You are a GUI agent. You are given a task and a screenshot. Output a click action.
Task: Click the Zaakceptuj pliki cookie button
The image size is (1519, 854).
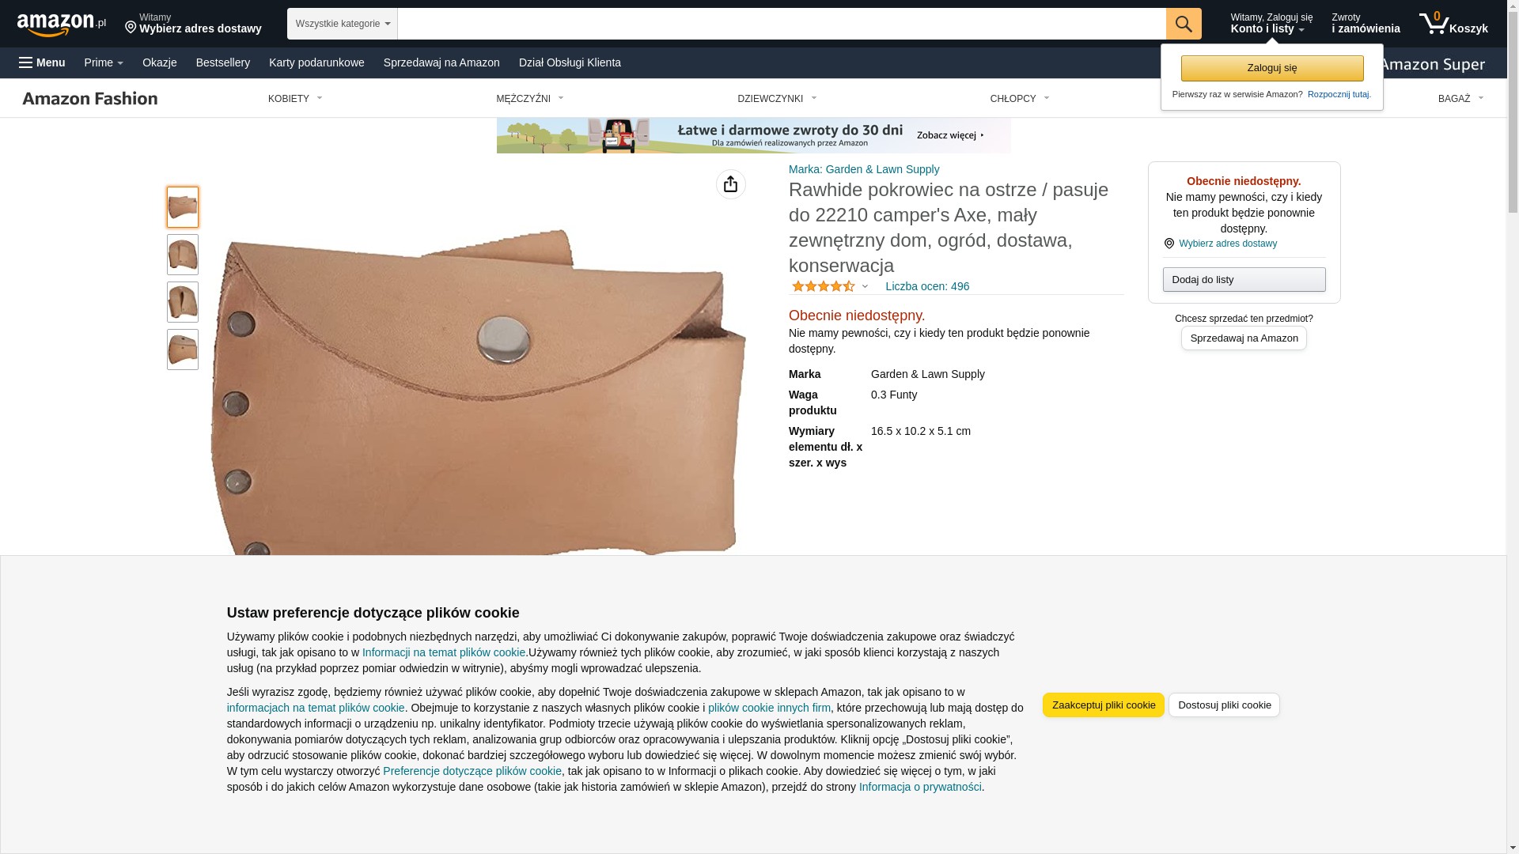point(1104,705)
